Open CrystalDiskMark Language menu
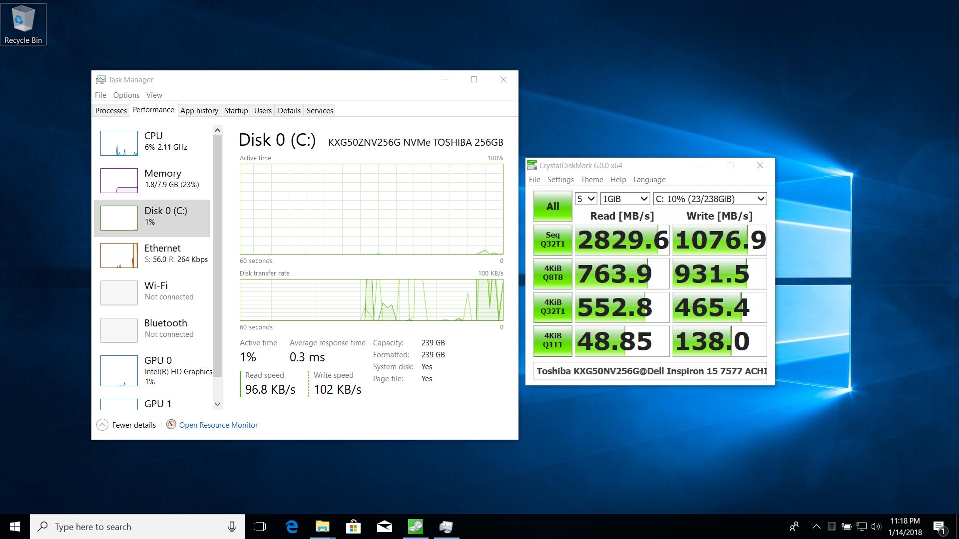Screen dimensions: 959x539 649,179
